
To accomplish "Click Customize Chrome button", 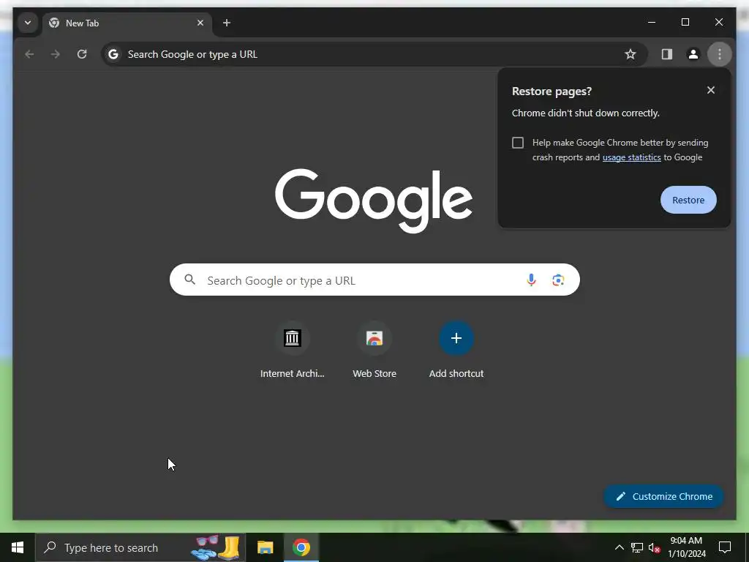I will [664, 497].
